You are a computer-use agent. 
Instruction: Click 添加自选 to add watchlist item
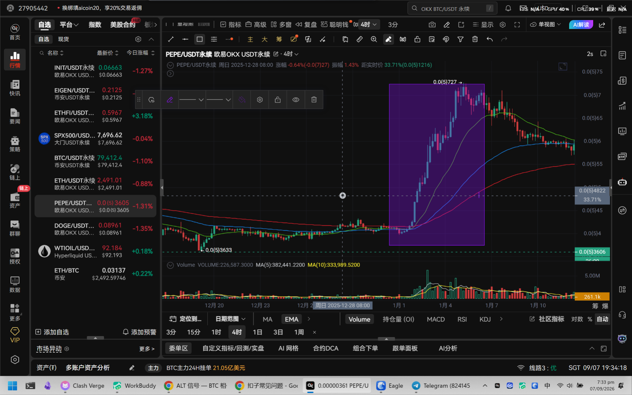(52, 332)
